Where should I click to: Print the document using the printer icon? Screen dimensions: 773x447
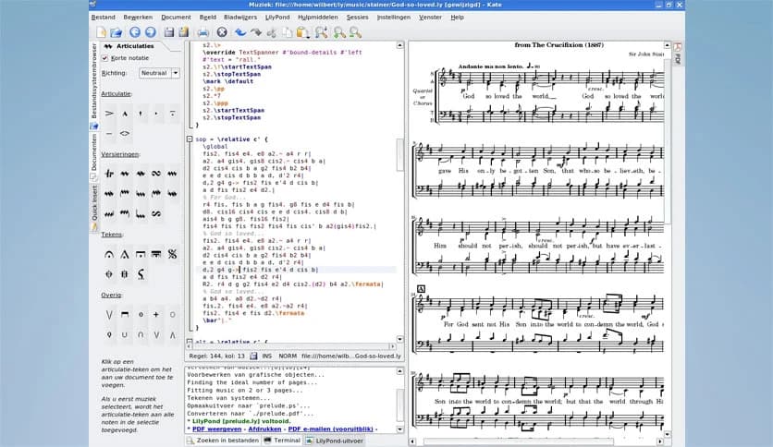tap(203, 32)
